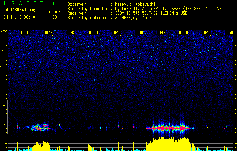Click time marker 0649
Screen dimensions: 237x151
pyautogui.click(x=206, y=32)
